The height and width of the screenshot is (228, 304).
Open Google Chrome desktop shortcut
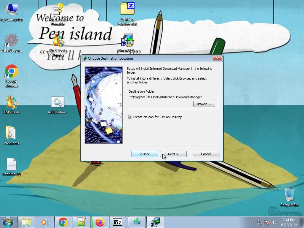point(12,76)
